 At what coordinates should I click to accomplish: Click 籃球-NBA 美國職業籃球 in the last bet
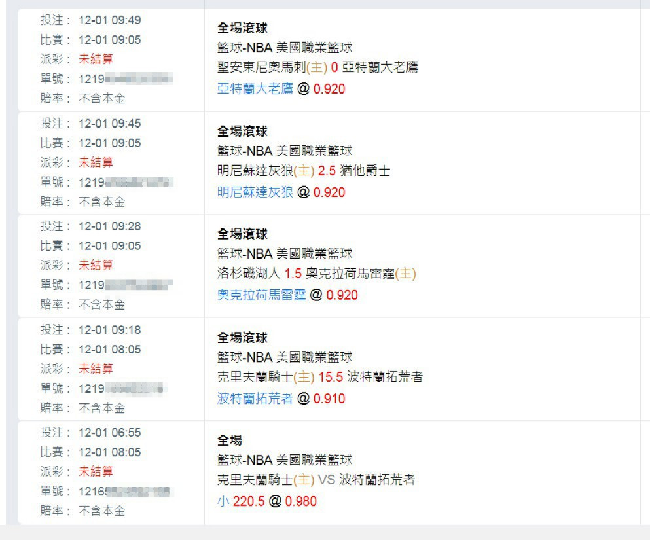pos(285,460)
